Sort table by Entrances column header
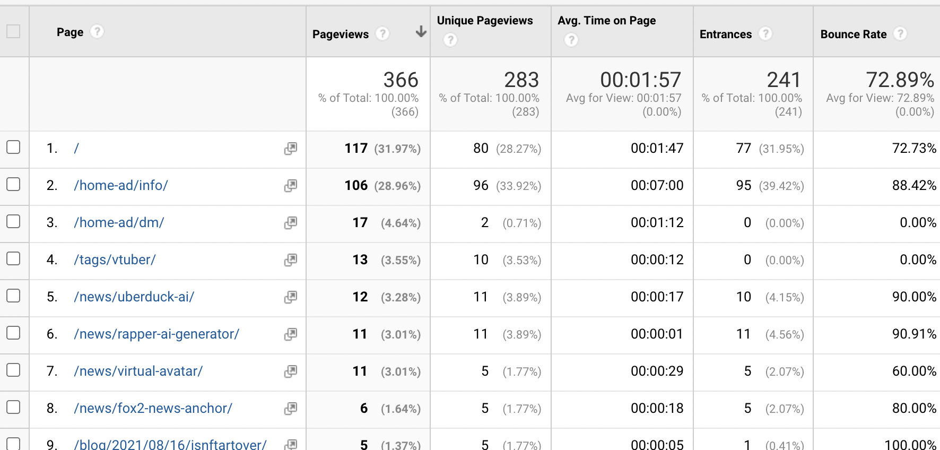The height and width of the screenshot is (450, 940). click(x=725, y=34)
